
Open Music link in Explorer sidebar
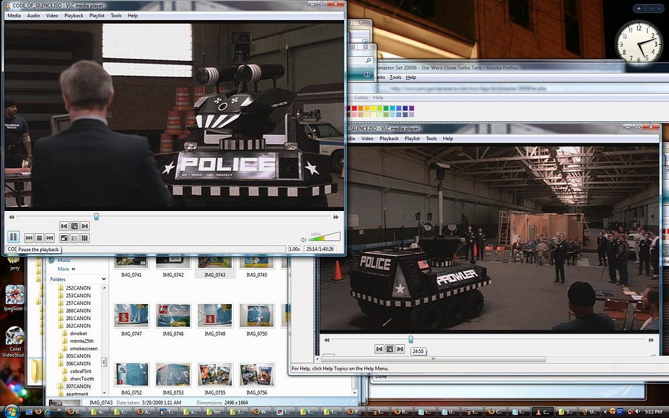pyautogui.click(x=64, y=260)
